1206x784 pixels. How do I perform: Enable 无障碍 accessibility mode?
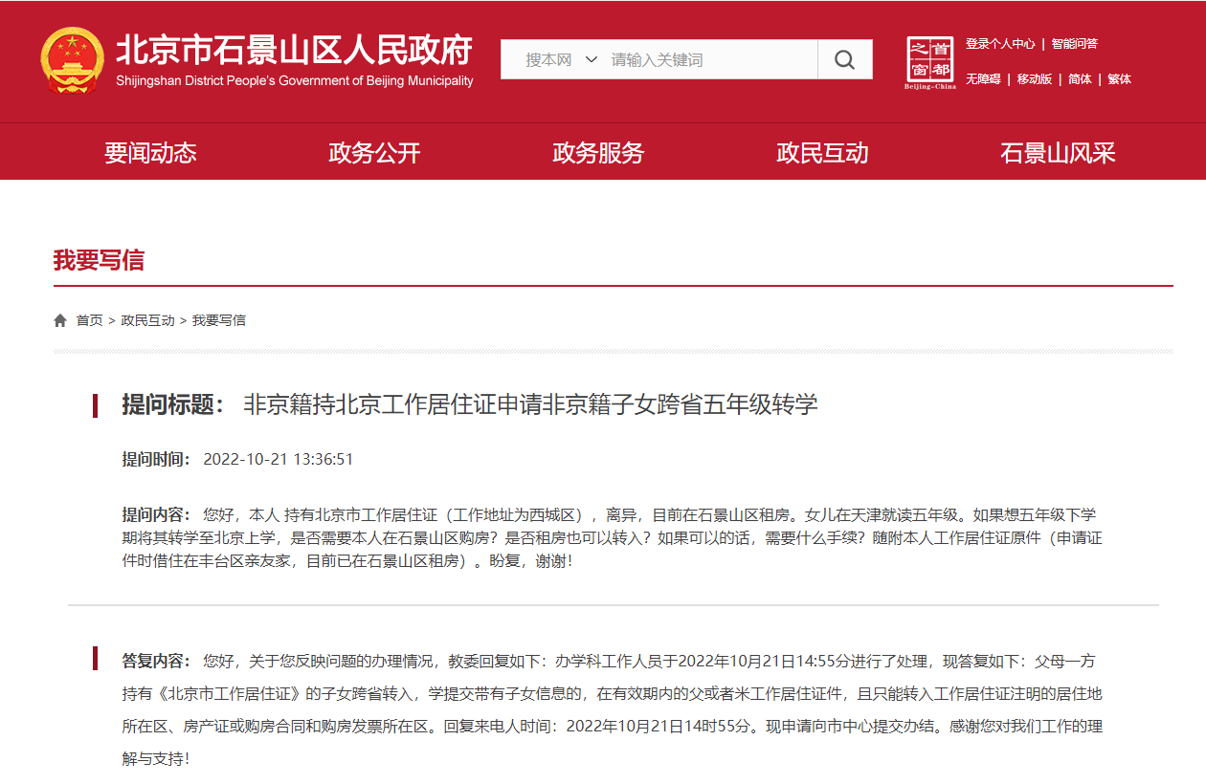point(983,79)
